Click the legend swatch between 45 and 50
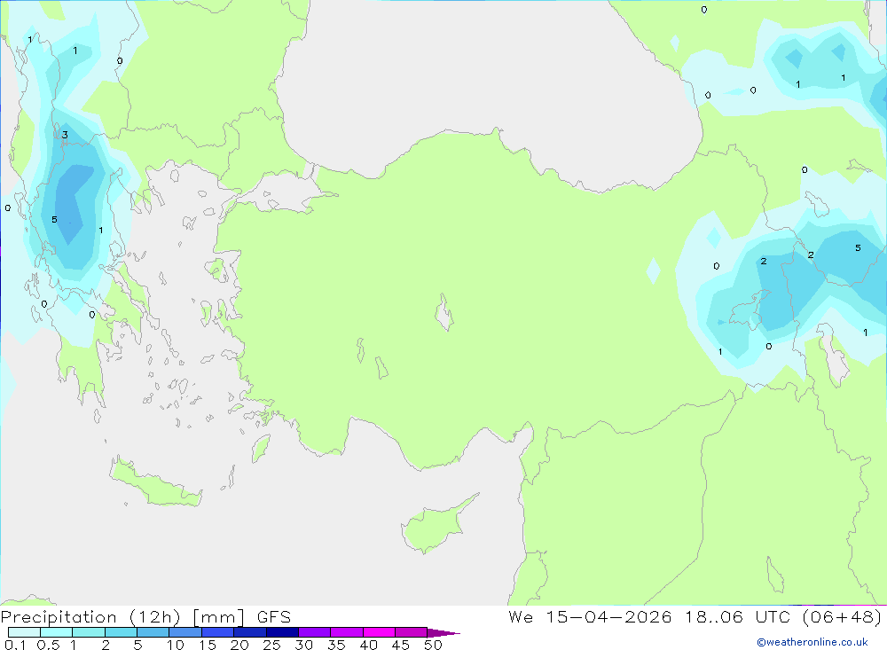The height and width of the screenshot is (650, 887). click(x=411, y=632)
